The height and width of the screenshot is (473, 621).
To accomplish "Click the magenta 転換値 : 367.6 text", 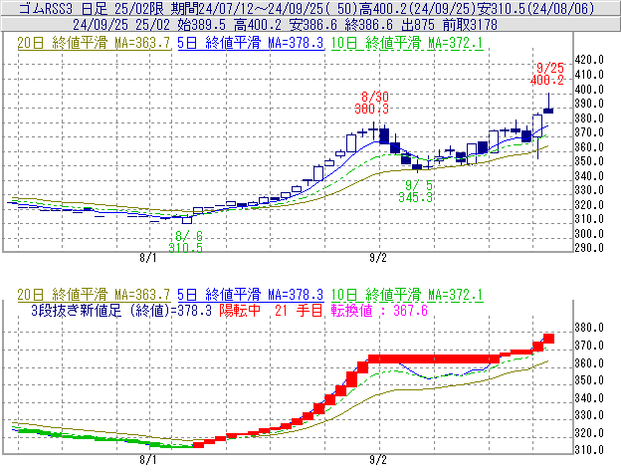I will pos(380,310).
